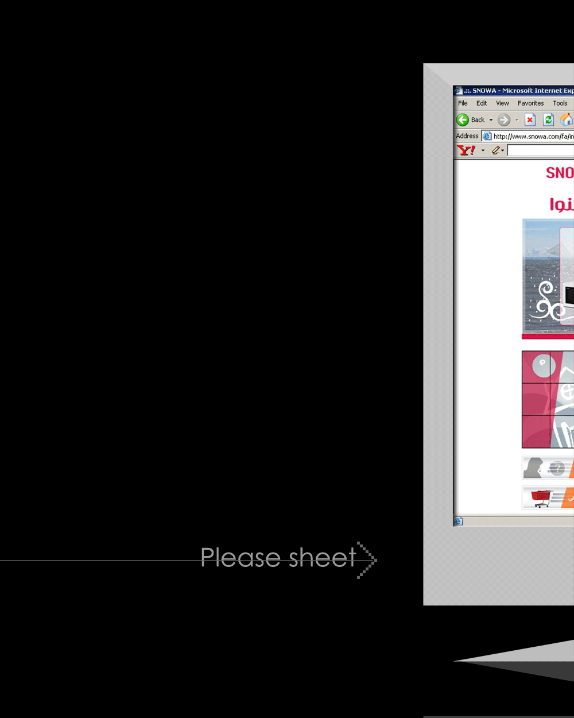The image size is (574, 718).
Task: Click the Refresh page icon
Action: click(548, 119)
